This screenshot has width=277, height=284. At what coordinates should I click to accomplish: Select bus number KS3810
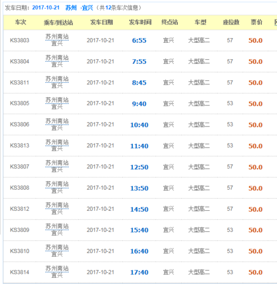(x=19, y=251)
